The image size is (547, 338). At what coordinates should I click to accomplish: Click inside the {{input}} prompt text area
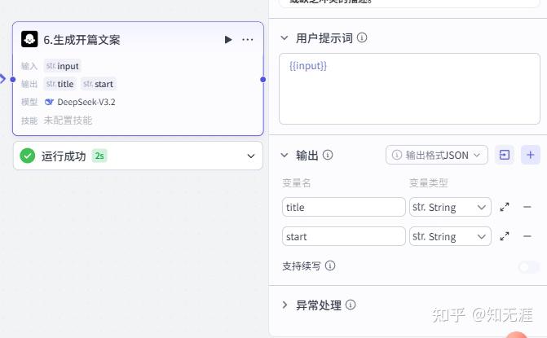pos(409,89)
